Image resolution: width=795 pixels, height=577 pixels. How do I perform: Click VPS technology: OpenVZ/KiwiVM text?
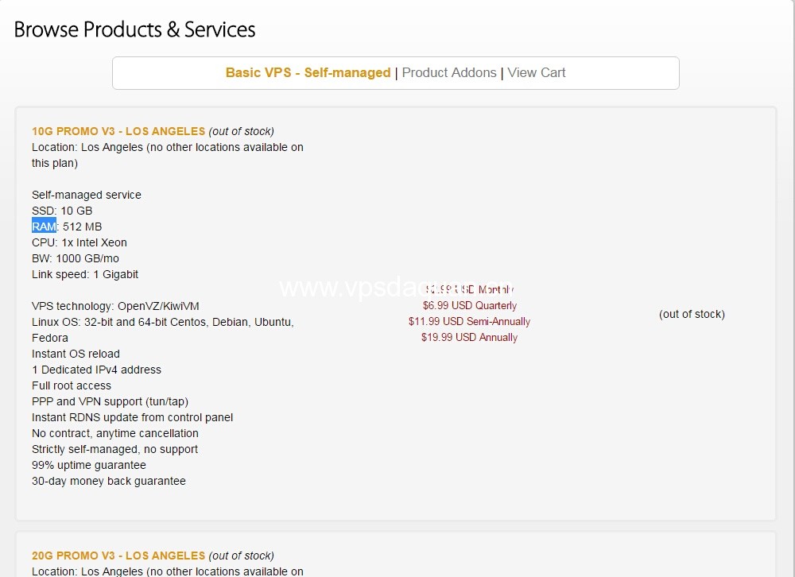(115, 306)
